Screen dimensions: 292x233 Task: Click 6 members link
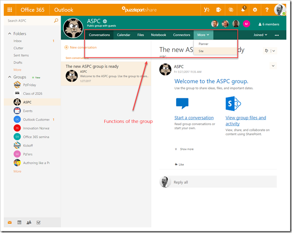coord(269,24)
